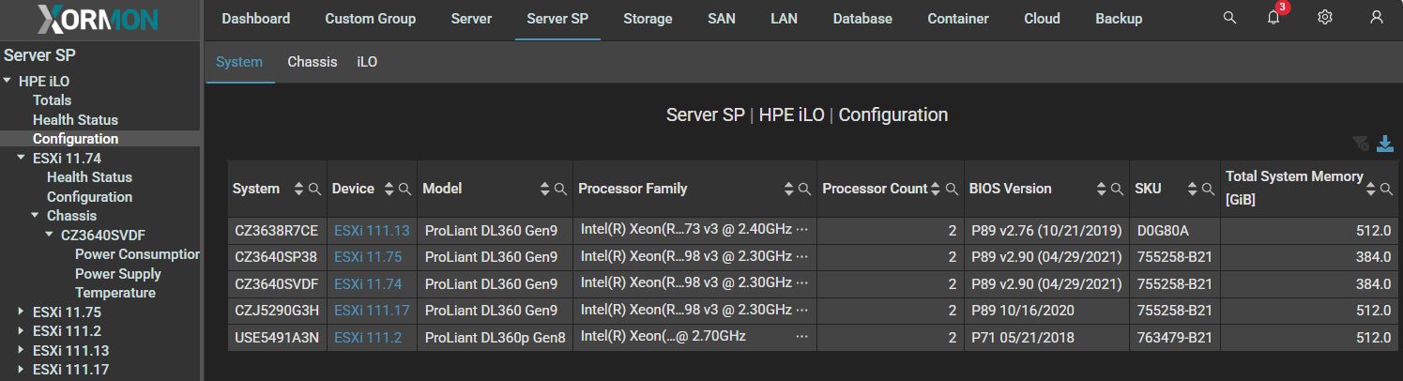Select Power Consumption in the sidebar
Viewport: 1403px width, 381px height.
[138, 254]
